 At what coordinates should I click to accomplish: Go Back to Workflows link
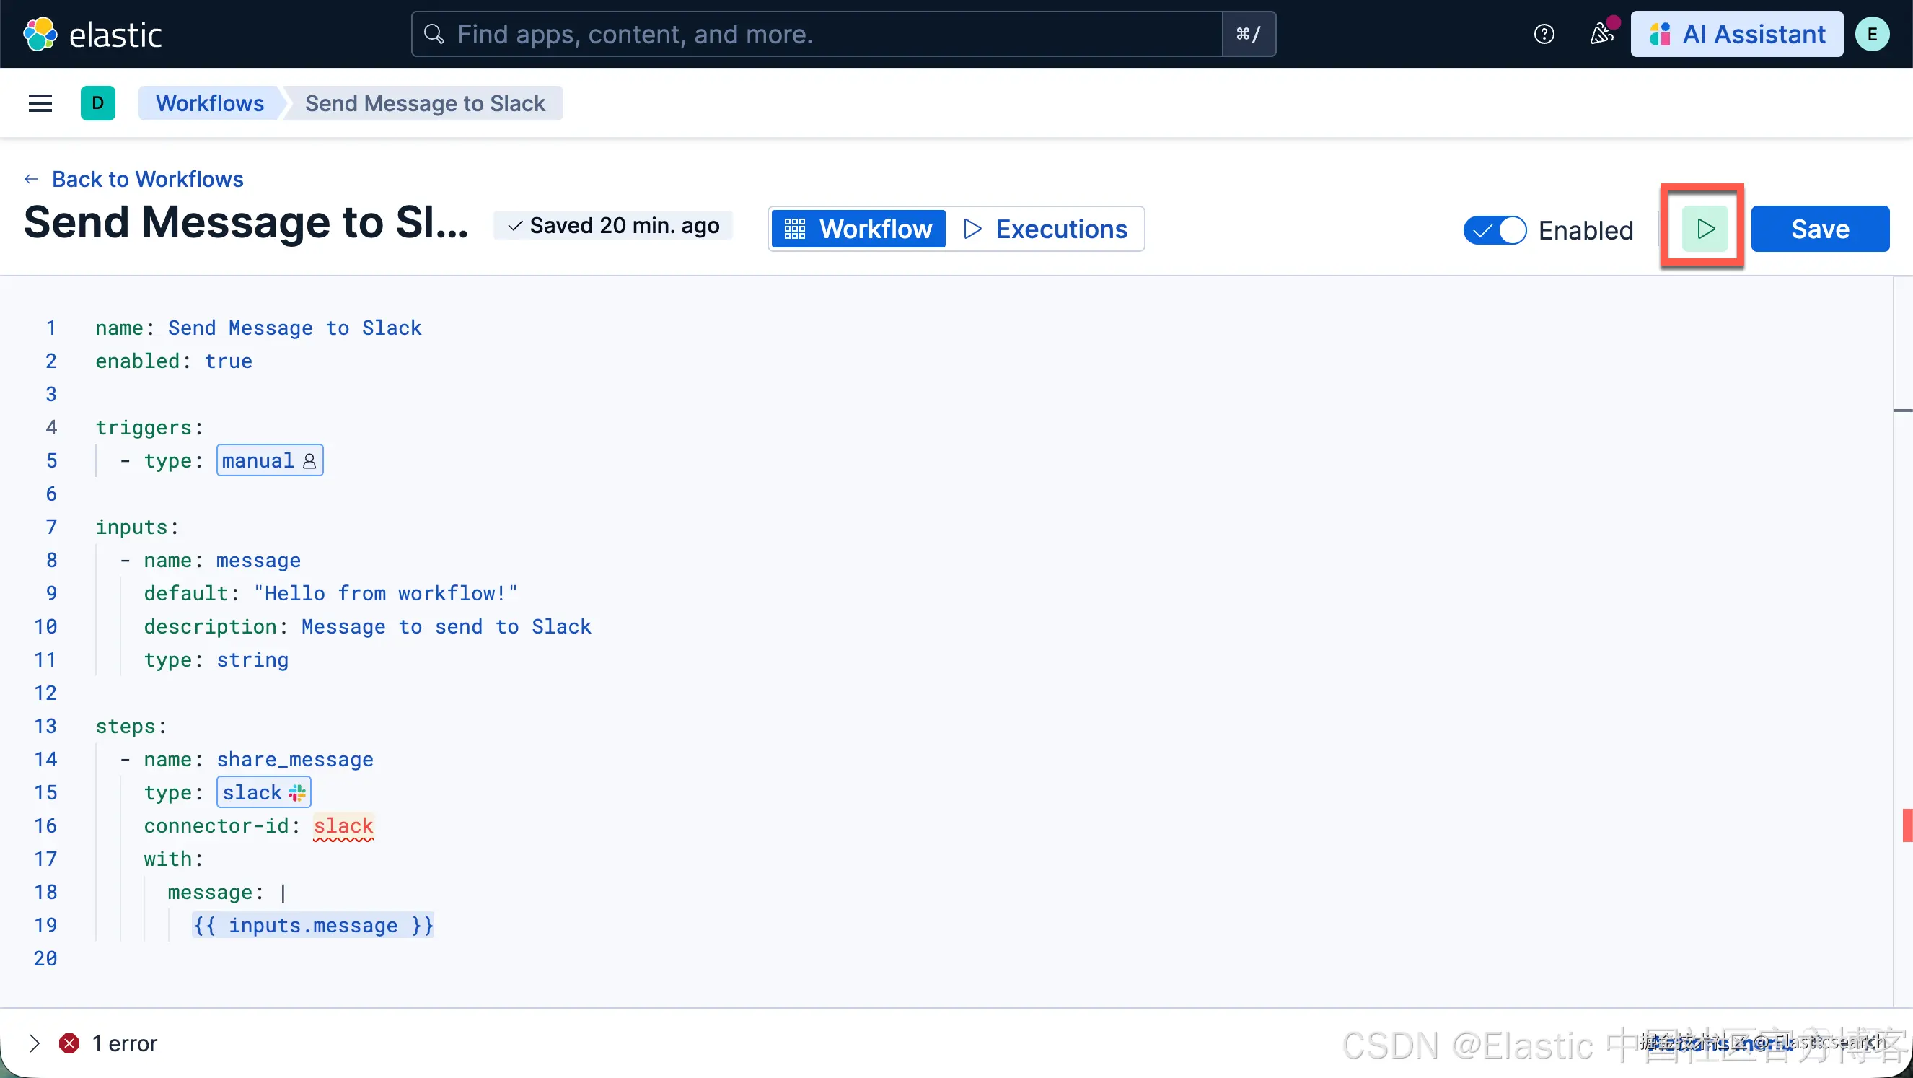tap(147, 179)
